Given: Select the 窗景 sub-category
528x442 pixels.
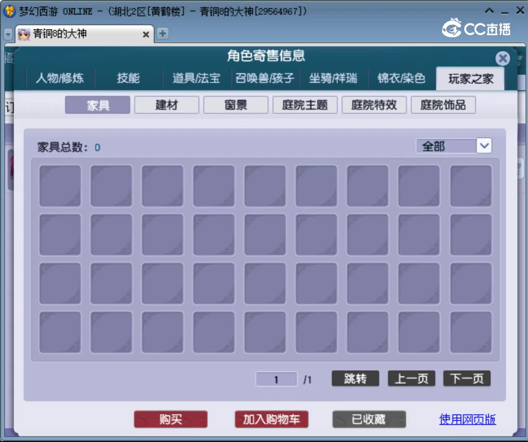Looking at the screenshot, I should (236, 105).
